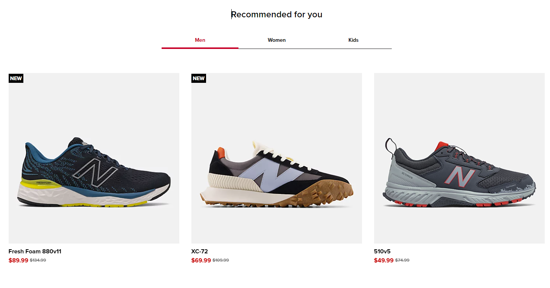The image size is (550, 288).
Task: Click the NEW badge on XC-72
Action: click(x=199, y=78)
